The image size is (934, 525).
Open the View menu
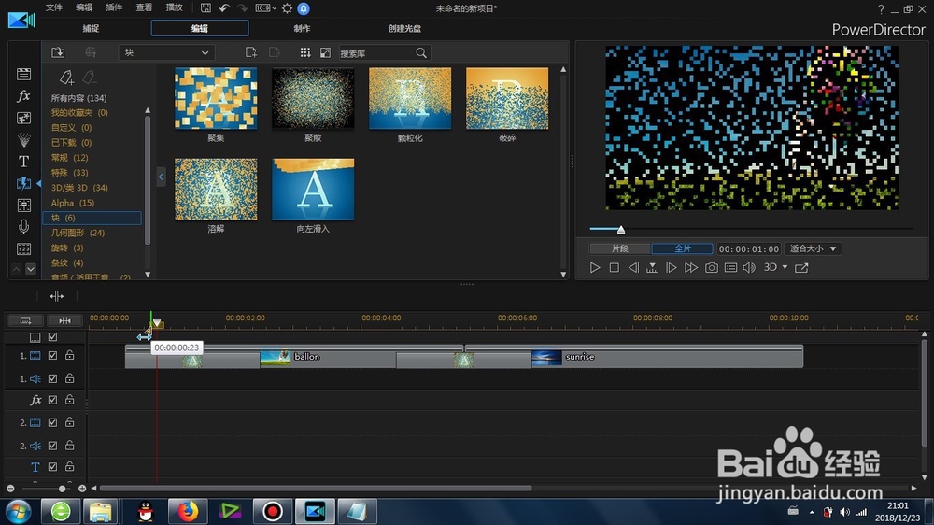pyautogui.click(x=144, y=7)
